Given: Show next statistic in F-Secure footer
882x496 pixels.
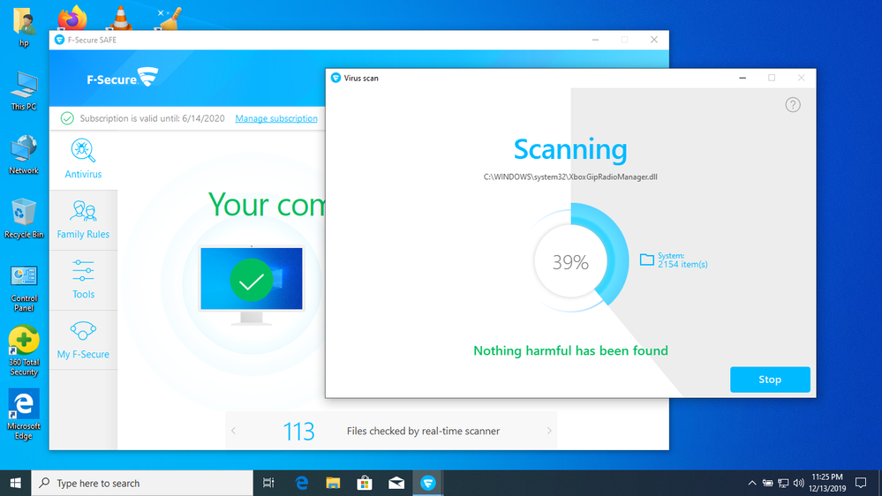Looking at the screenshot, I should (549, 431).
